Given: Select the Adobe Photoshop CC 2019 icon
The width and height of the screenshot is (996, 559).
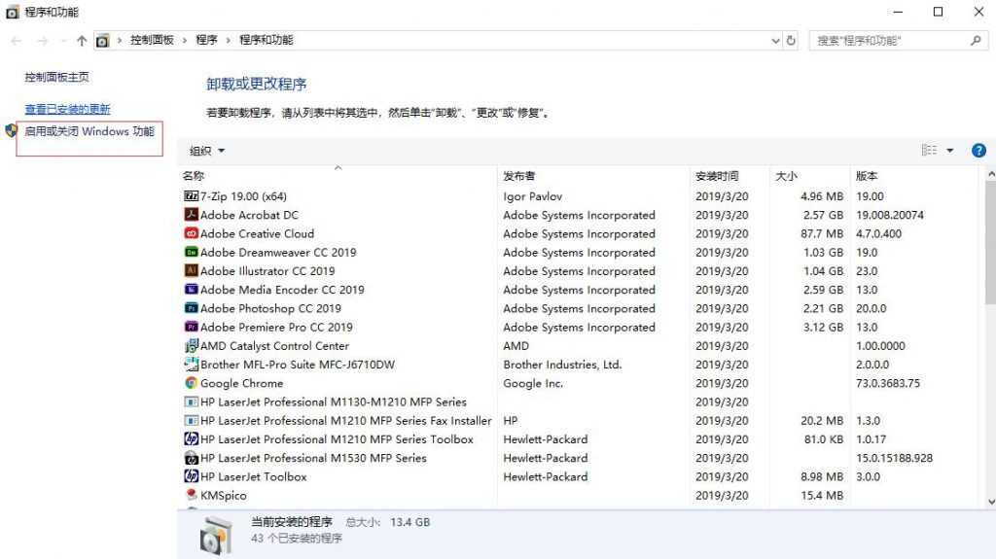Looking at the screenshot, I should click(x=192, y=308).
